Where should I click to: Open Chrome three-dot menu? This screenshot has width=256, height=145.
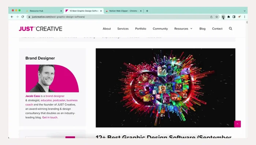click(245, 17)
